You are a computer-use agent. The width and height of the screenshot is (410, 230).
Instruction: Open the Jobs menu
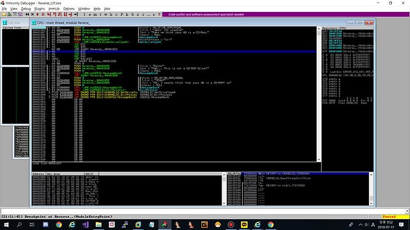coord(107,9)
